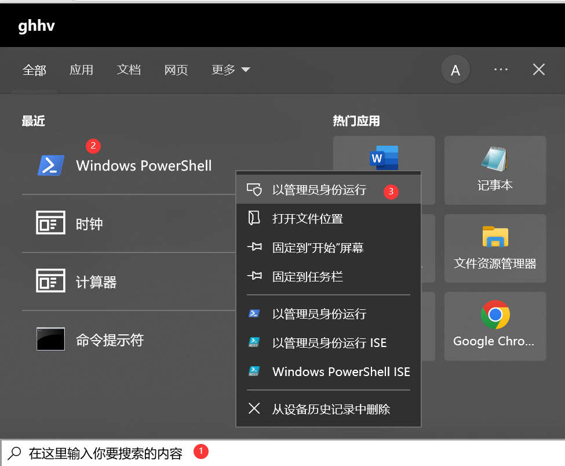
Task: Click the shield icon for run as admin
Action: [x=254, y=190]
